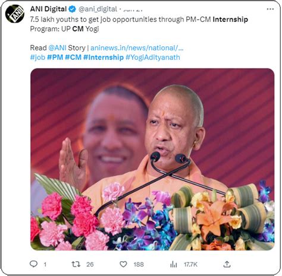Click the #CM hashtag
This screenshot has height=276, width=282.
click(73, 58)
